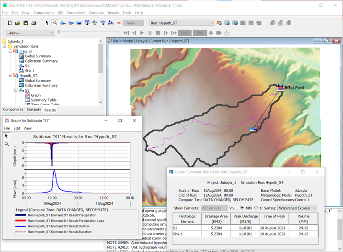Select the arrow pointer tool in main toolbar

pos(47,23)
